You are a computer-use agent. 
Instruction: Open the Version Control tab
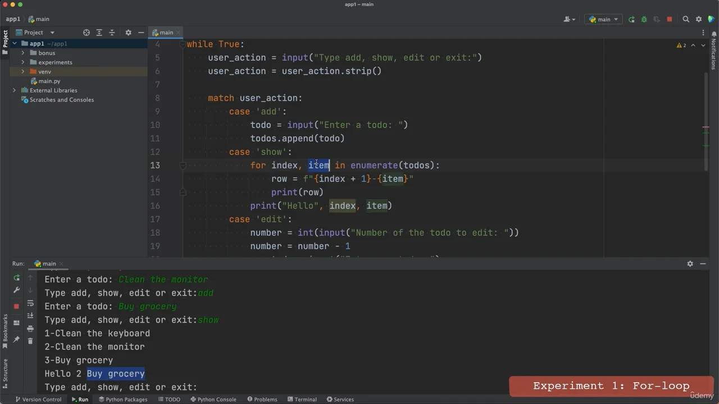coord(38,400)
